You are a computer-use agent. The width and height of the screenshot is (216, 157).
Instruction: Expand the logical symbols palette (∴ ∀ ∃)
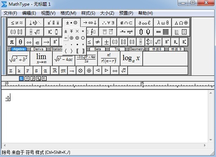[108, 23]
